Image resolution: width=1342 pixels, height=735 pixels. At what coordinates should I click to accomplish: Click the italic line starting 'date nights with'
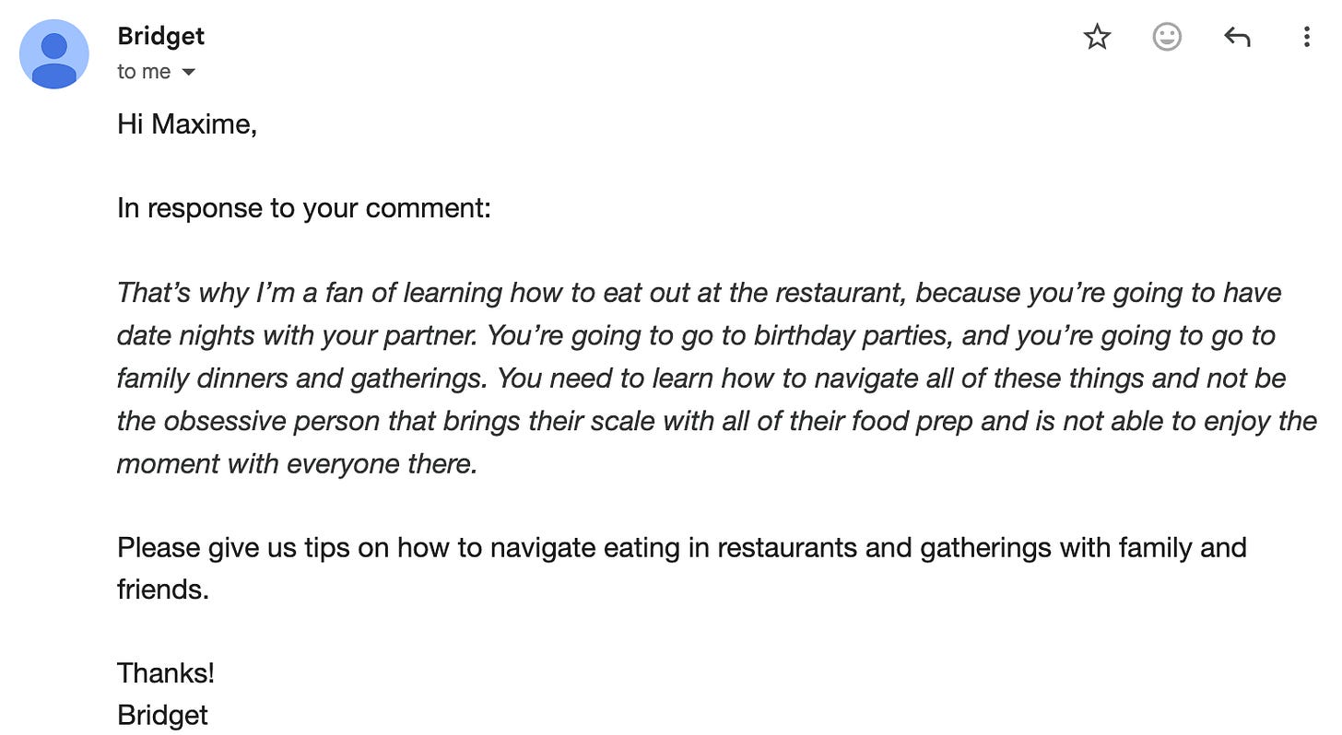pos(696,335)
